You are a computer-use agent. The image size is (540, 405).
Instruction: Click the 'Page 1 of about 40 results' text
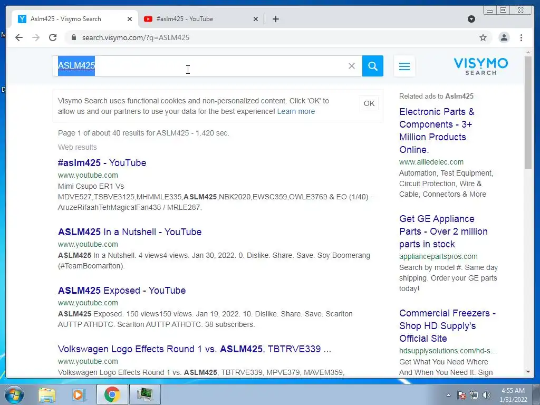(x=143, y=133)
